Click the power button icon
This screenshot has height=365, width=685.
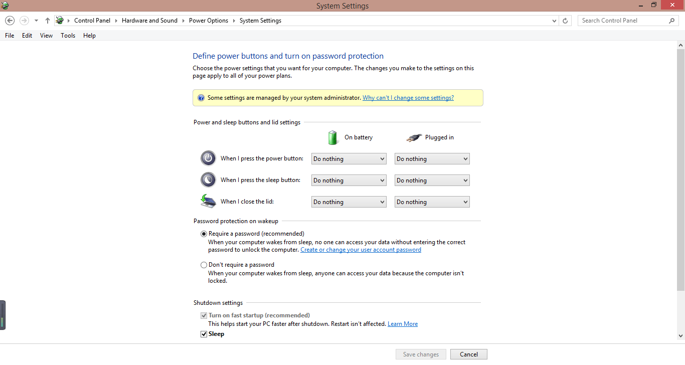pos(208,158)
